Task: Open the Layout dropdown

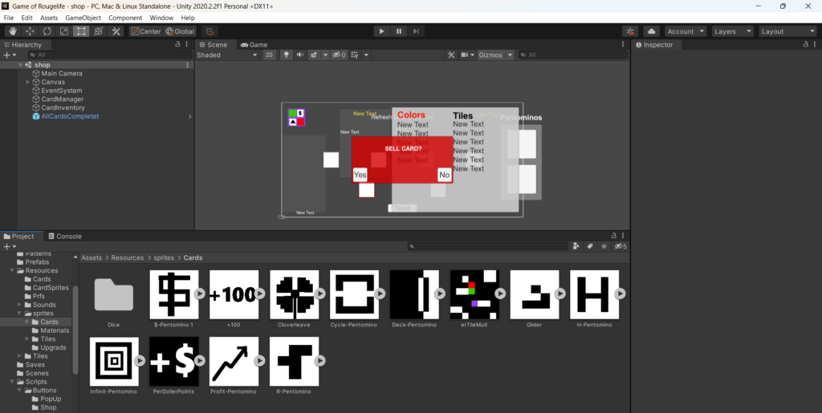Action: tap(788, 31)
